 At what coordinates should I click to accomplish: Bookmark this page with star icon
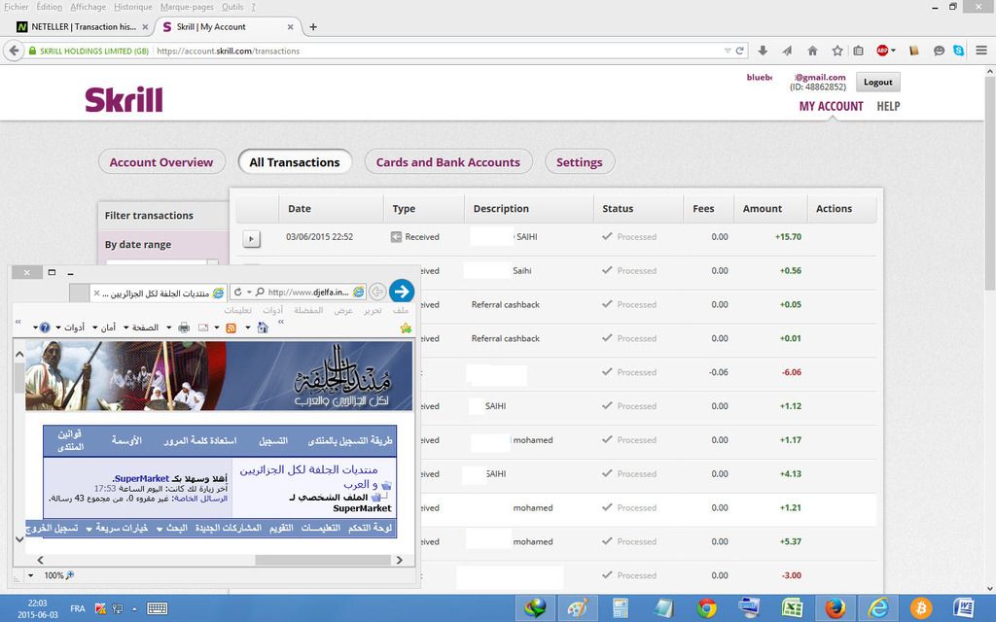(x=837, y=51)
